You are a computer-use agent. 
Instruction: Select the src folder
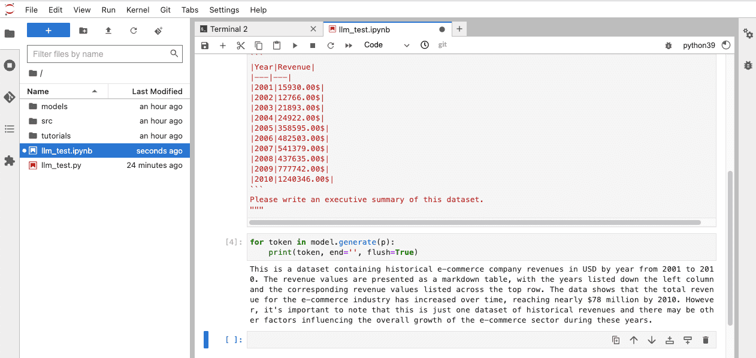pos(105,121)
